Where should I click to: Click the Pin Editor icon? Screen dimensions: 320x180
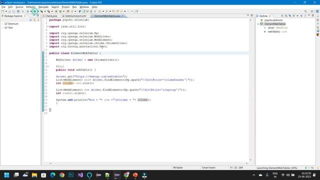(136, 11)
